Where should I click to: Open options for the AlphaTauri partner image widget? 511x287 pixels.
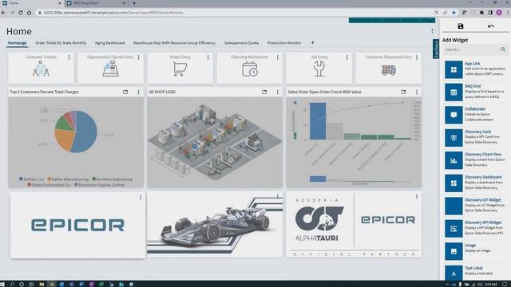(417, 197)
